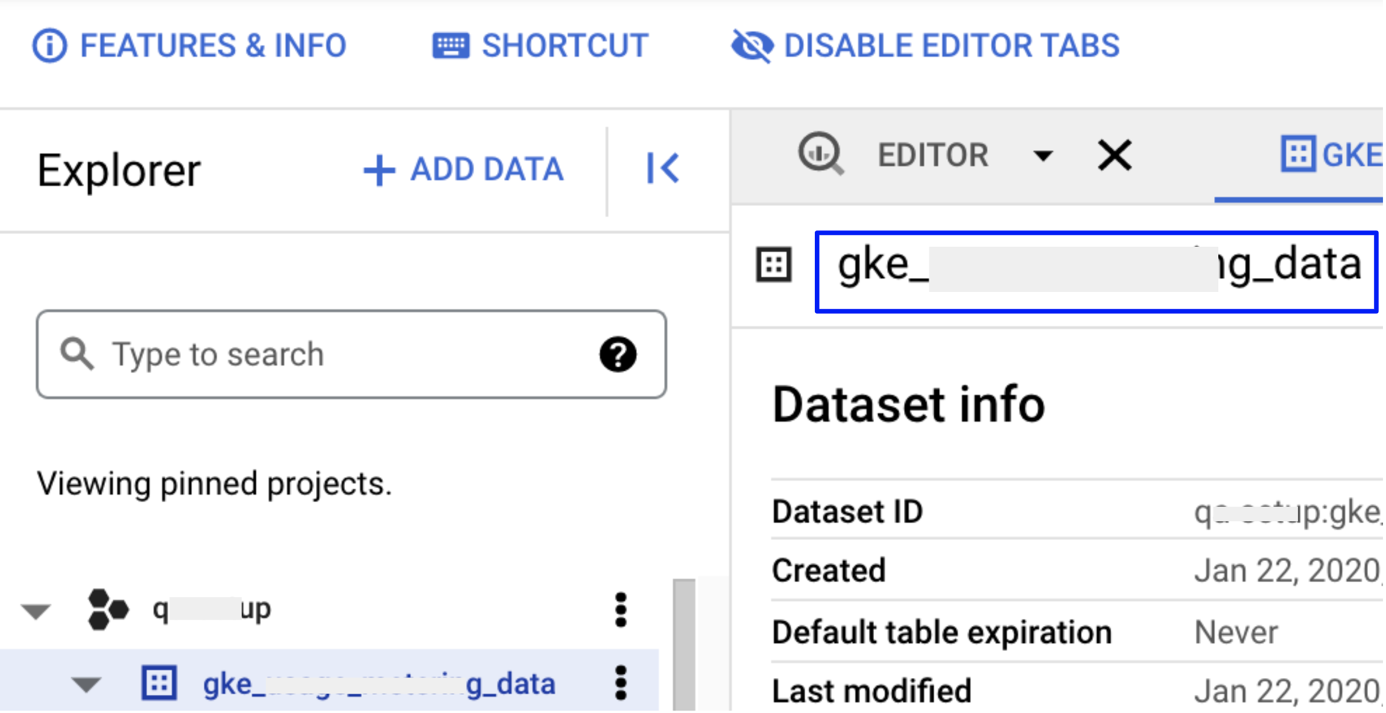
Task: Click the project hexagon icon in Explorer
Action: 108,608
